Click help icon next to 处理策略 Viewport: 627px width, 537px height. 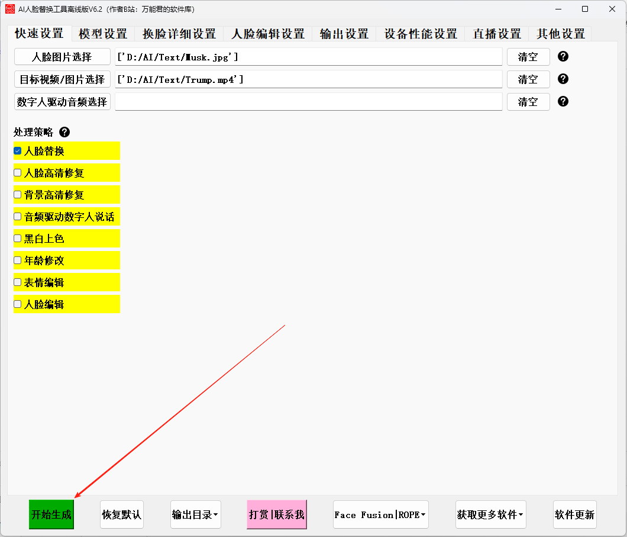(64, 132)
